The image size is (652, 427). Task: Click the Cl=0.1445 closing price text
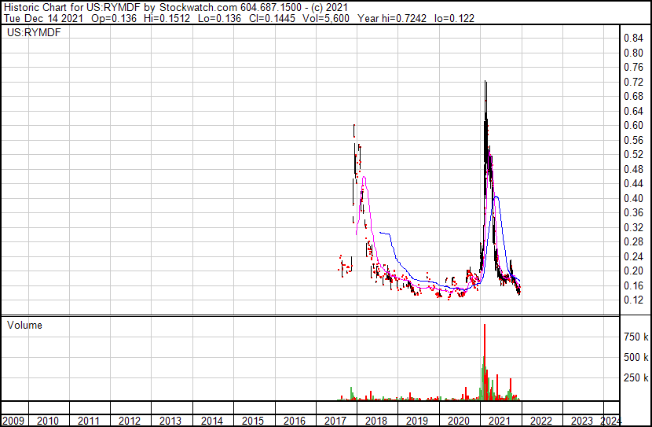click(272, 18)
